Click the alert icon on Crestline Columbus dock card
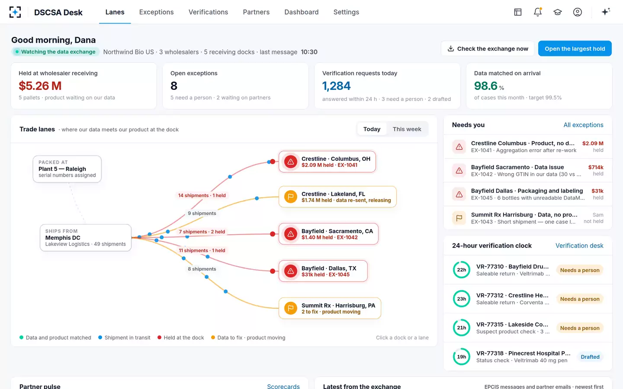The width and height of the screenshot is (623, 389). (x=291, y=162)
